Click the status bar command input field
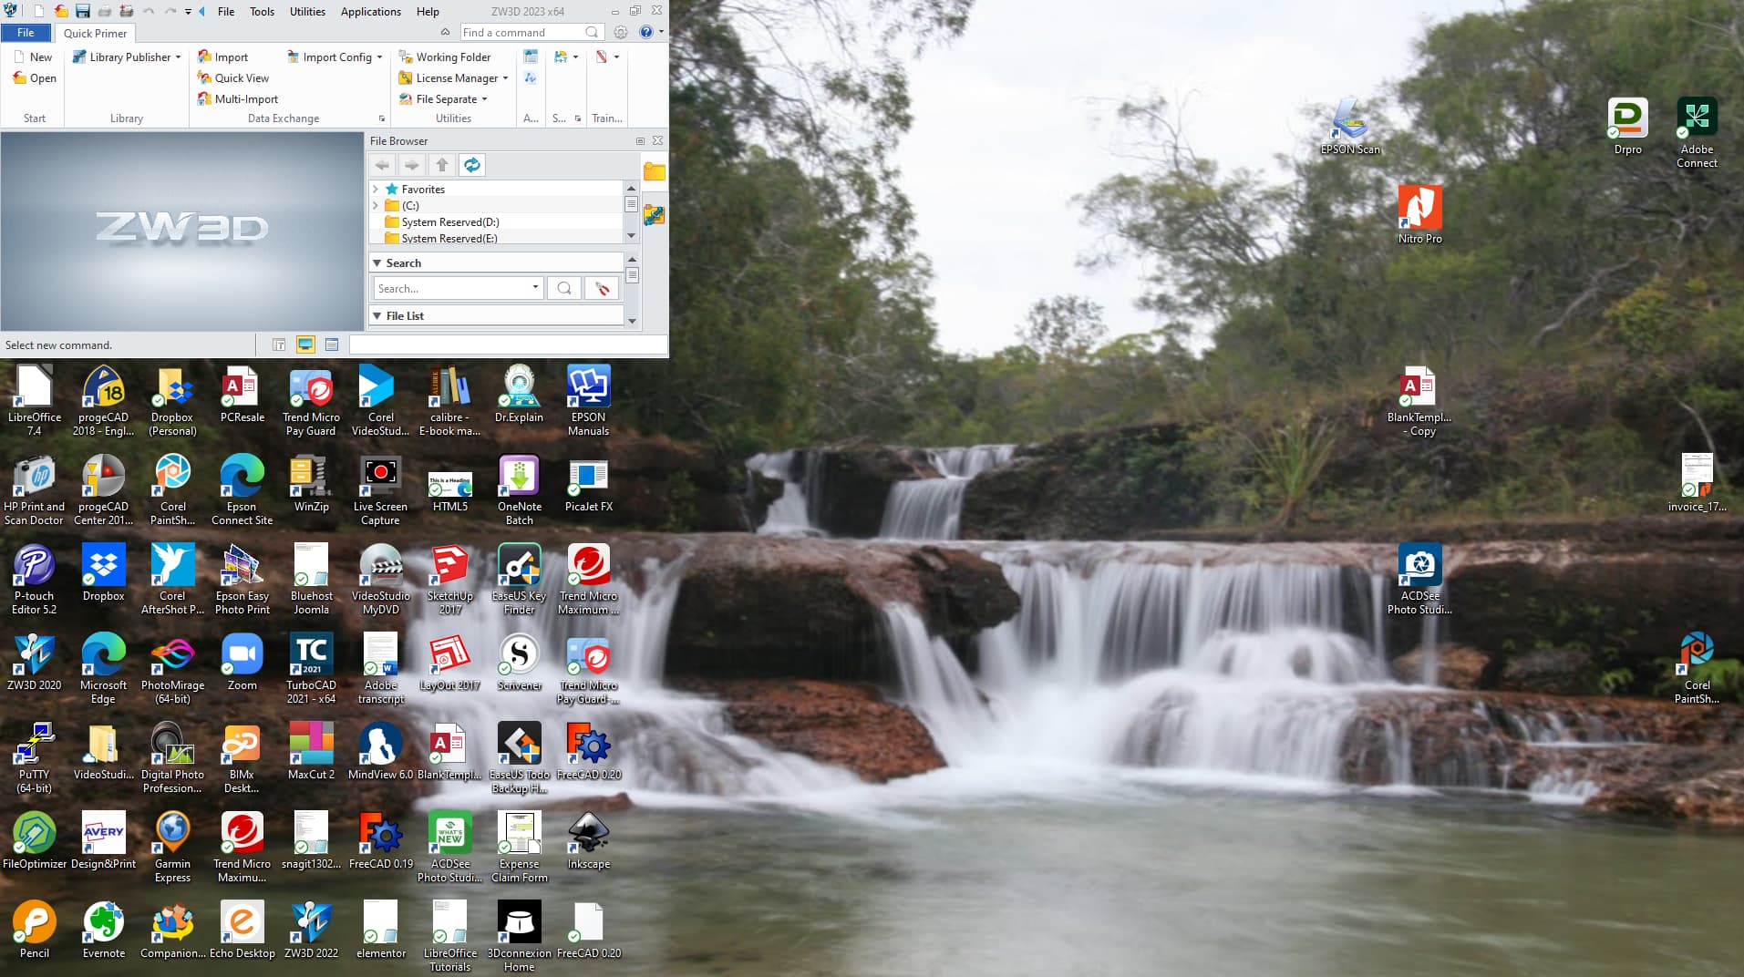This screenshot has width=1744, height=977. click(x=508, y=345)
